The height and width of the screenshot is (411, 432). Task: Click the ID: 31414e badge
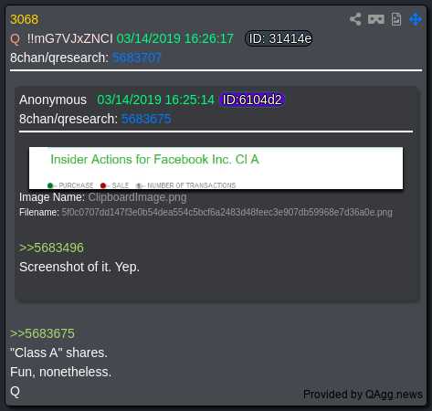tap(279, 38)
